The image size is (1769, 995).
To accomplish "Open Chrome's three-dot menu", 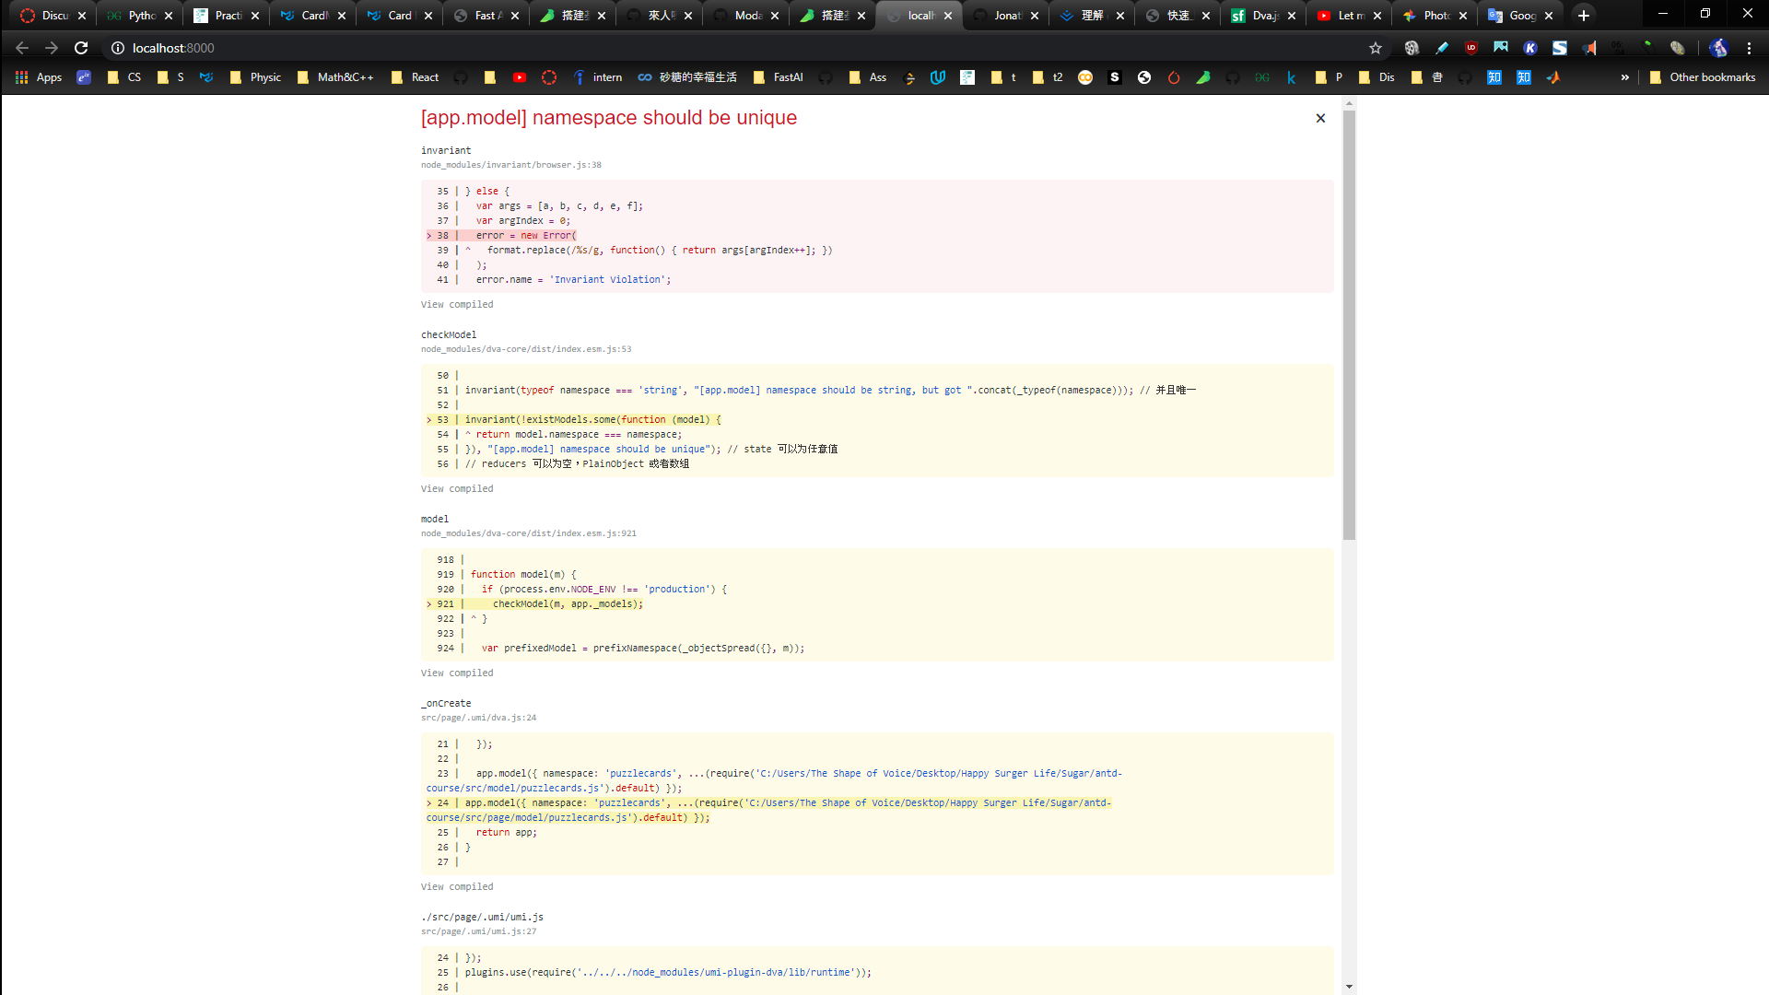I will 1750,48.
